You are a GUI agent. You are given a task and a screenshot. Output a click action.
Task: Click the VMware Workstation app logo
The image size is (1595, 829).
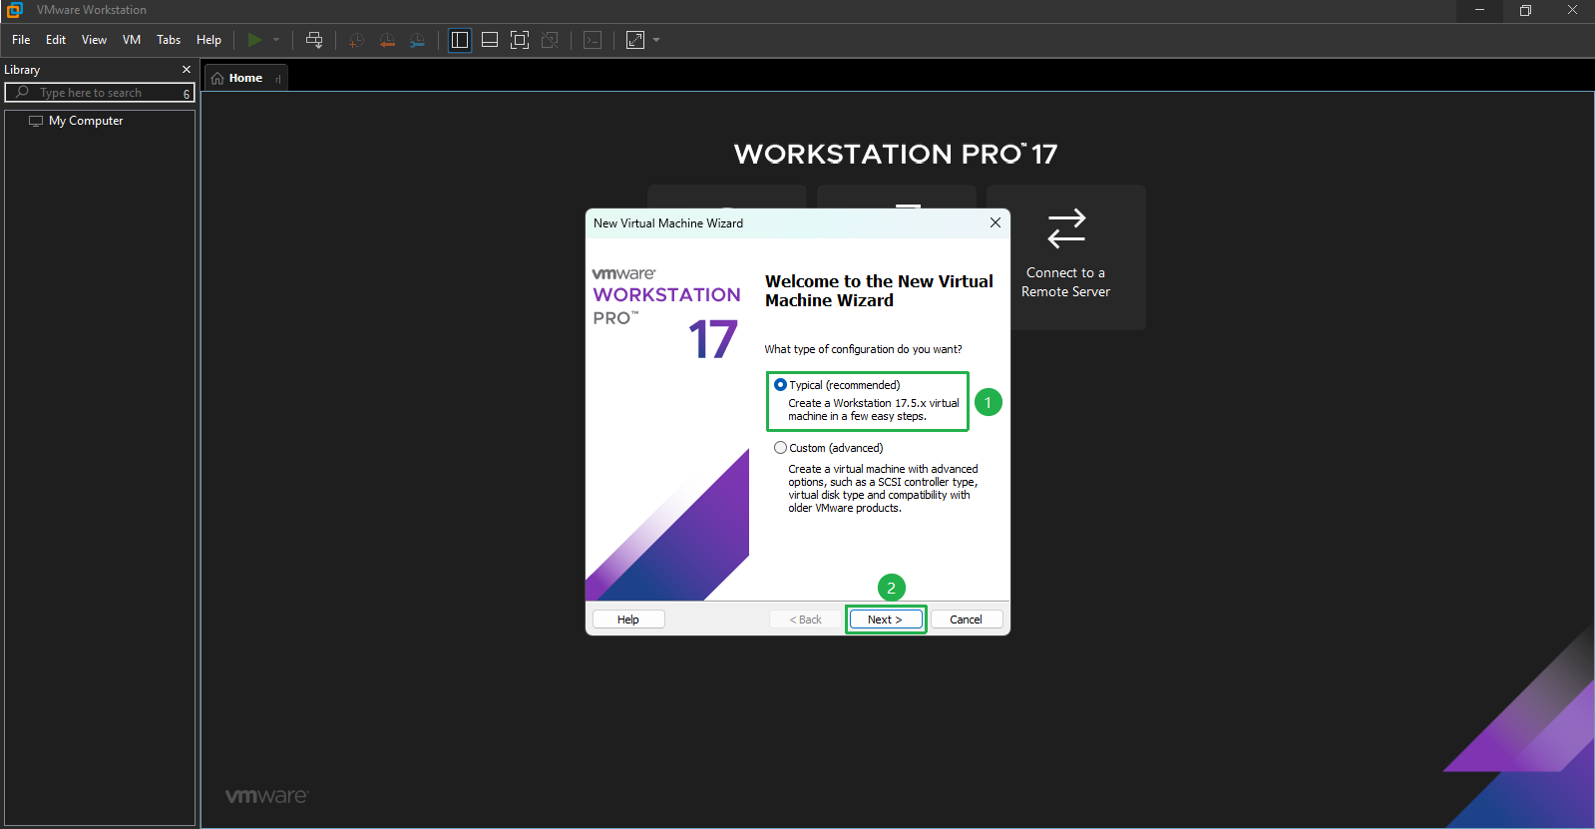pos(14,10)
